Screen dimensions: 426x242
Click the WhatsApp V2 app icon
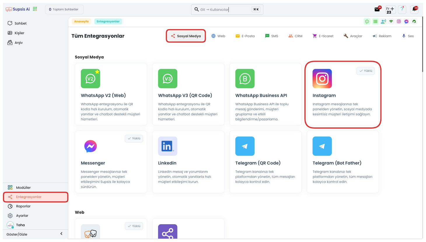[x=90, y=78]
